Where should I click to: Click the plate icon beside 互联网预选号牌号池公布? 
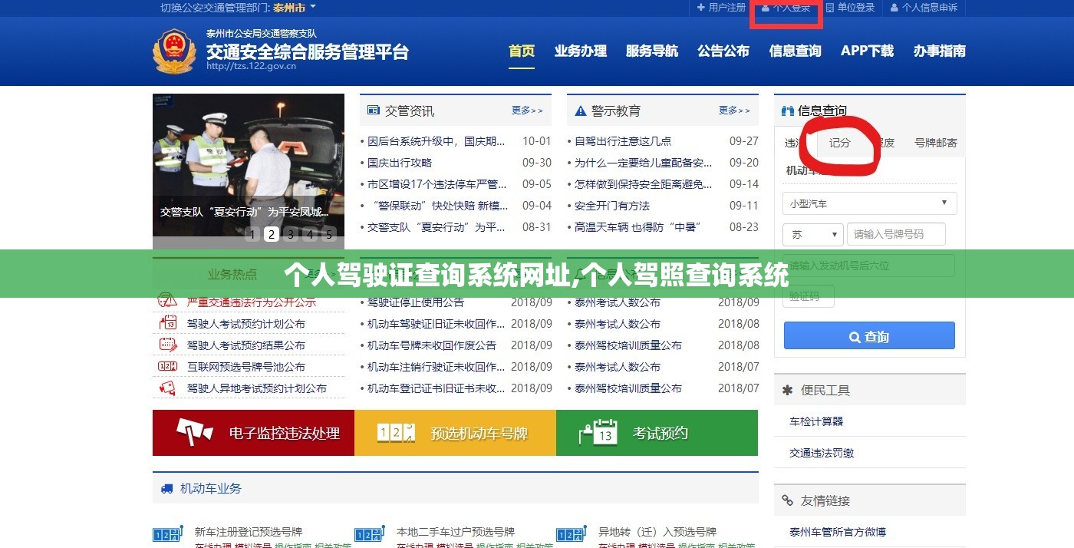click(167, 366)
